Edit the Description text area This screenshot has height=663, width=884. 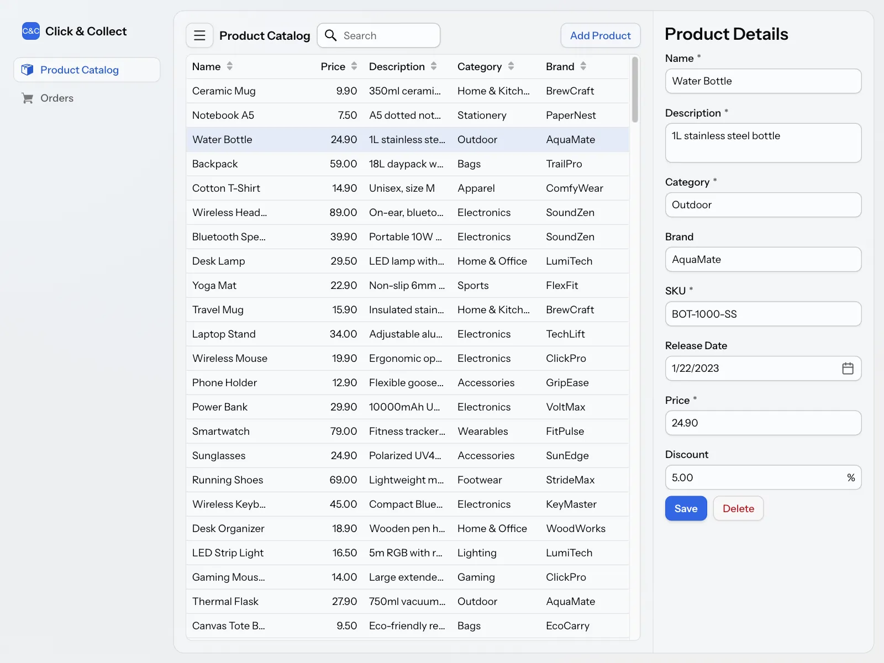[763, 143]
